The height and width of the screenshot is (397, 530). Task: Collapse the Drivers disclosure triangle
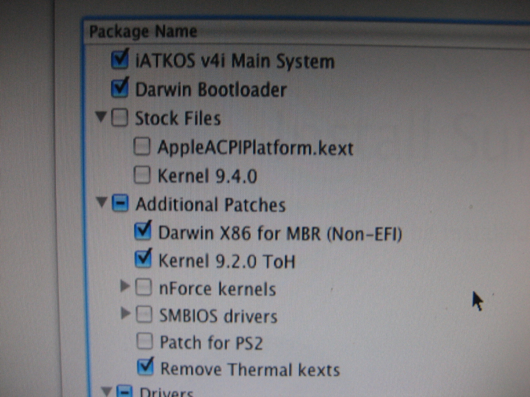(x=106, y=391)
